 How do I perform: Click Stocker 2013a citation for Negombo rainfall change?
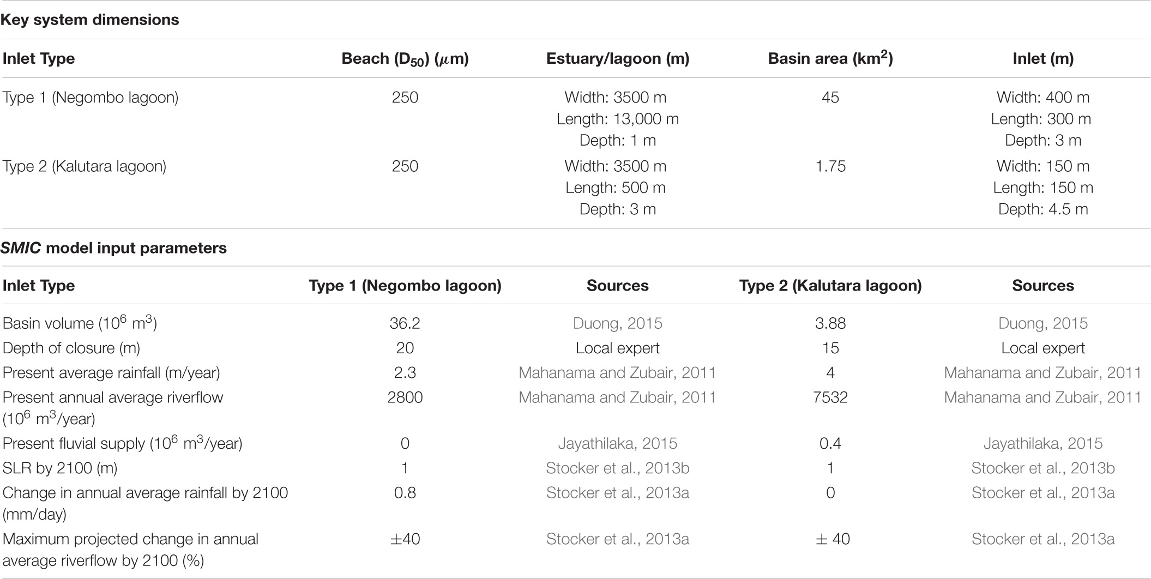(x=617, y=493)
